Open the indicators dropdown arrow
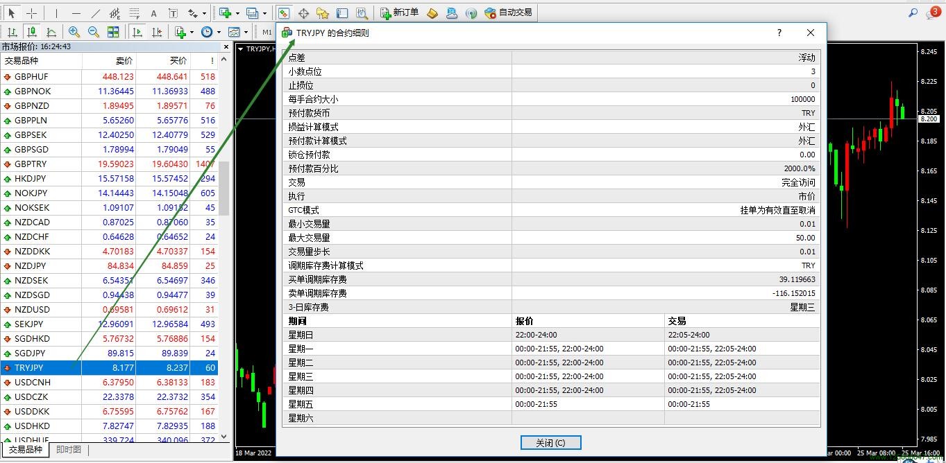The width and height of the screenshot is (946, 463). [x=192, y=32]
